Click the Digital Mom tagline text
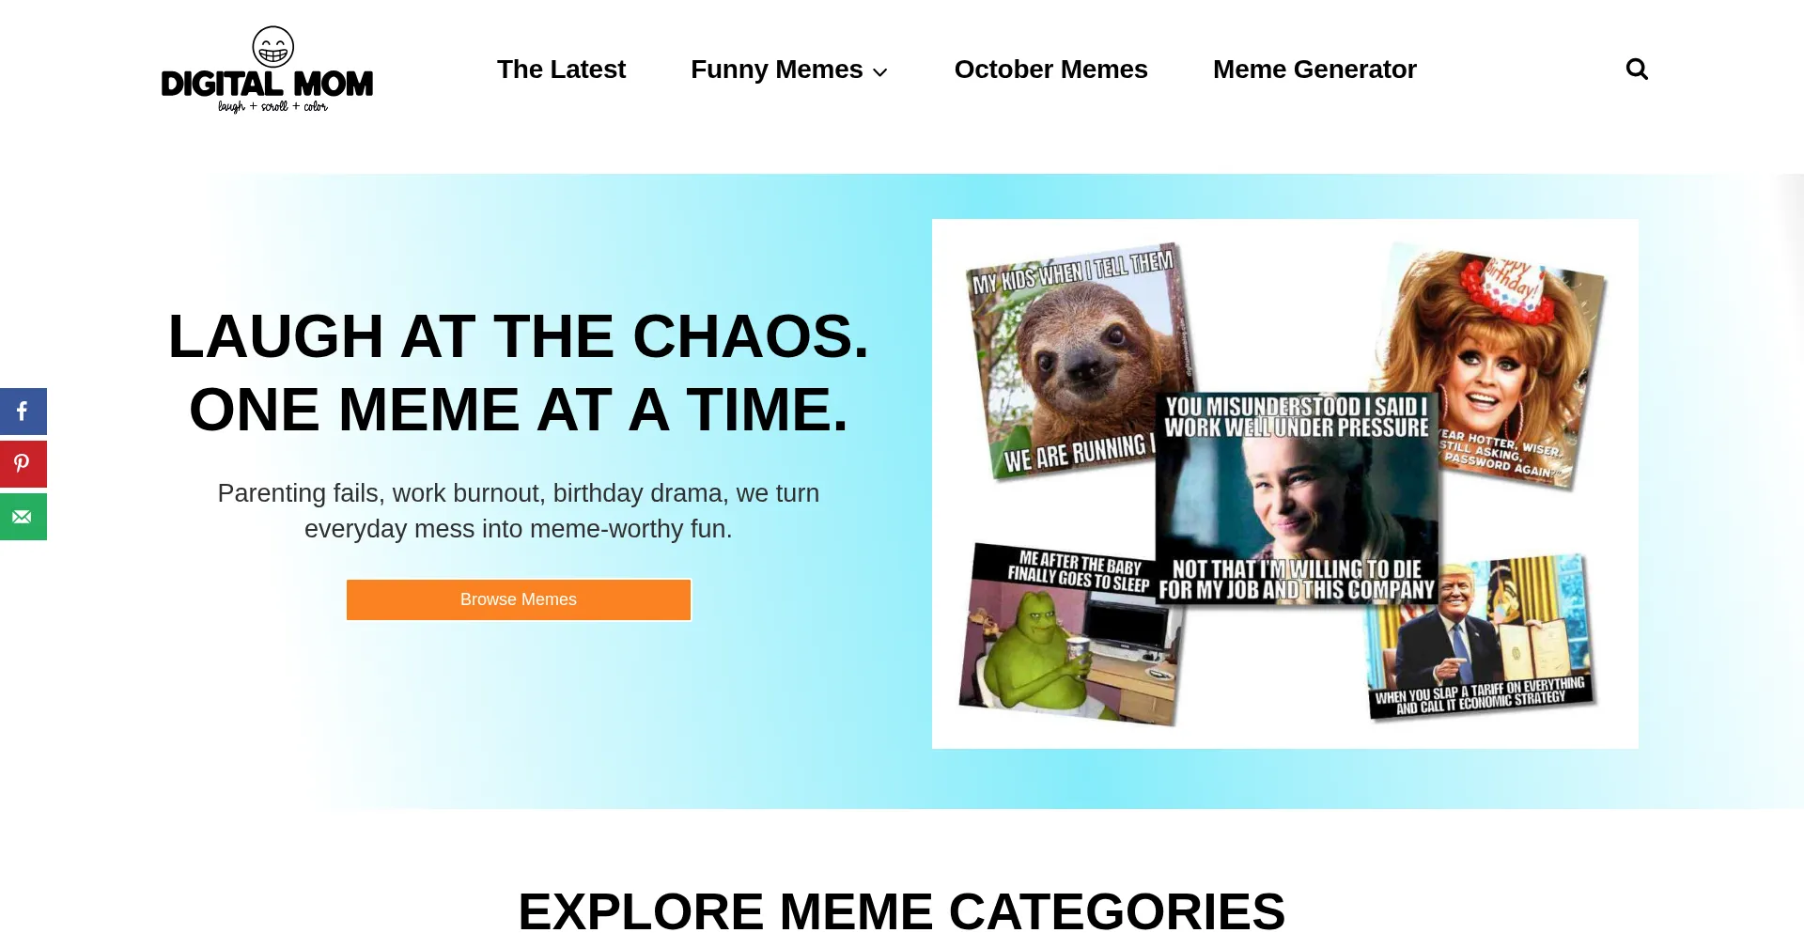Viewport: 1804px width, 933px height. coord(272,106)
